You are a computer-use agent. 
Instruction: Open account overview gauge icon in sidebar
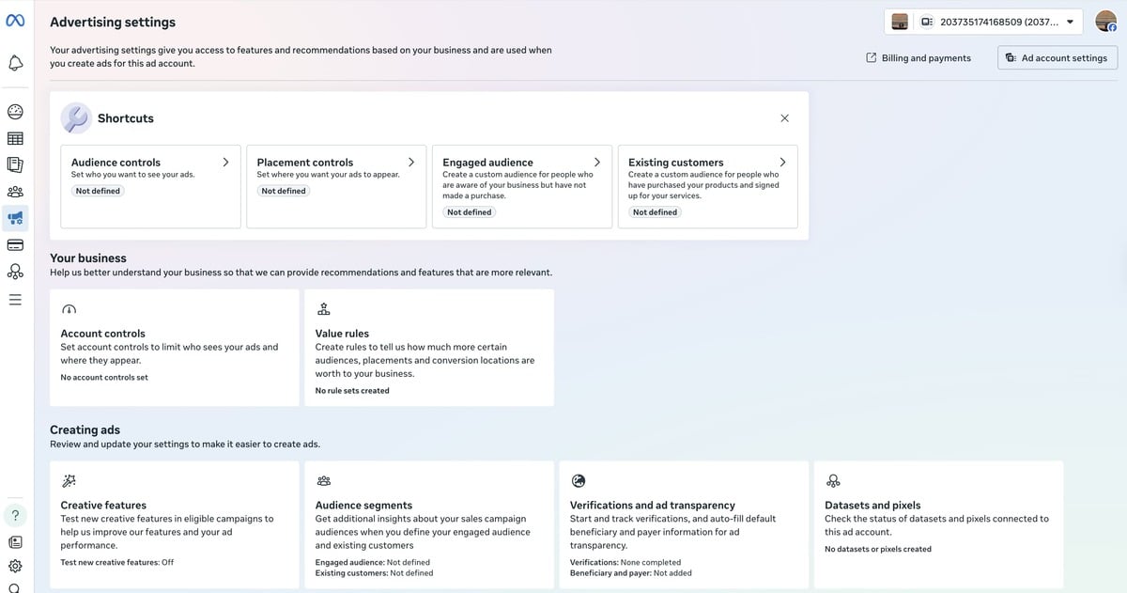[15, 112]
